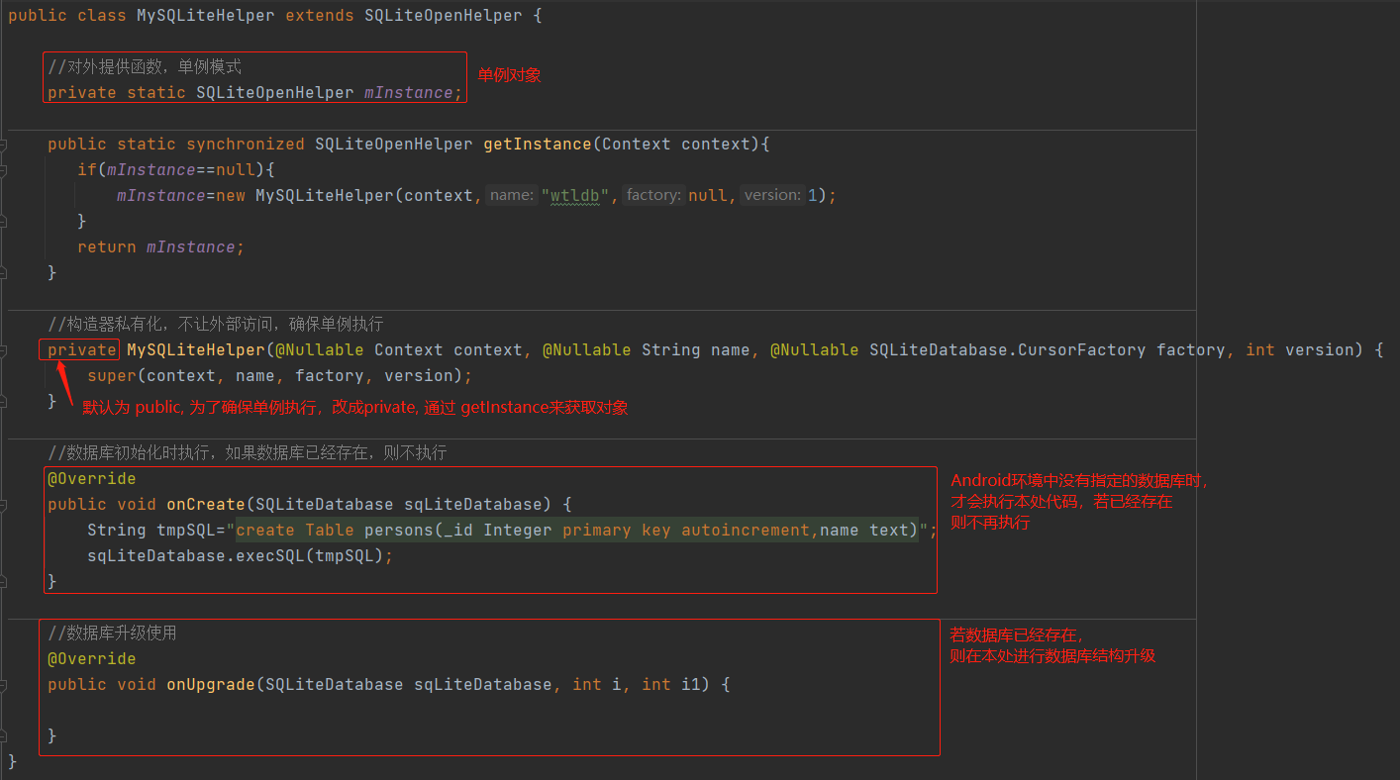Click the class name MySQLiteHelper in class declaration
Screen dimensions: 1400x780
point(206,16)
